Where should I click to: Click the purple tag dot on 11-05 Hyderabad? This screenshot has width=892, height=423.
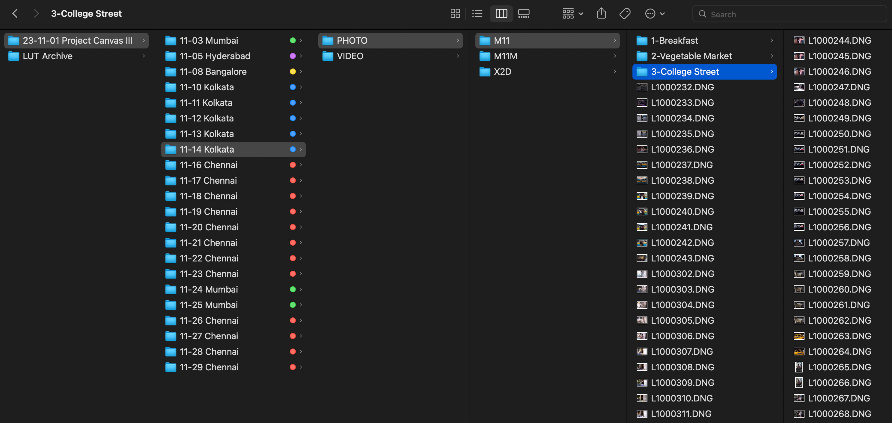click(293, 56)
